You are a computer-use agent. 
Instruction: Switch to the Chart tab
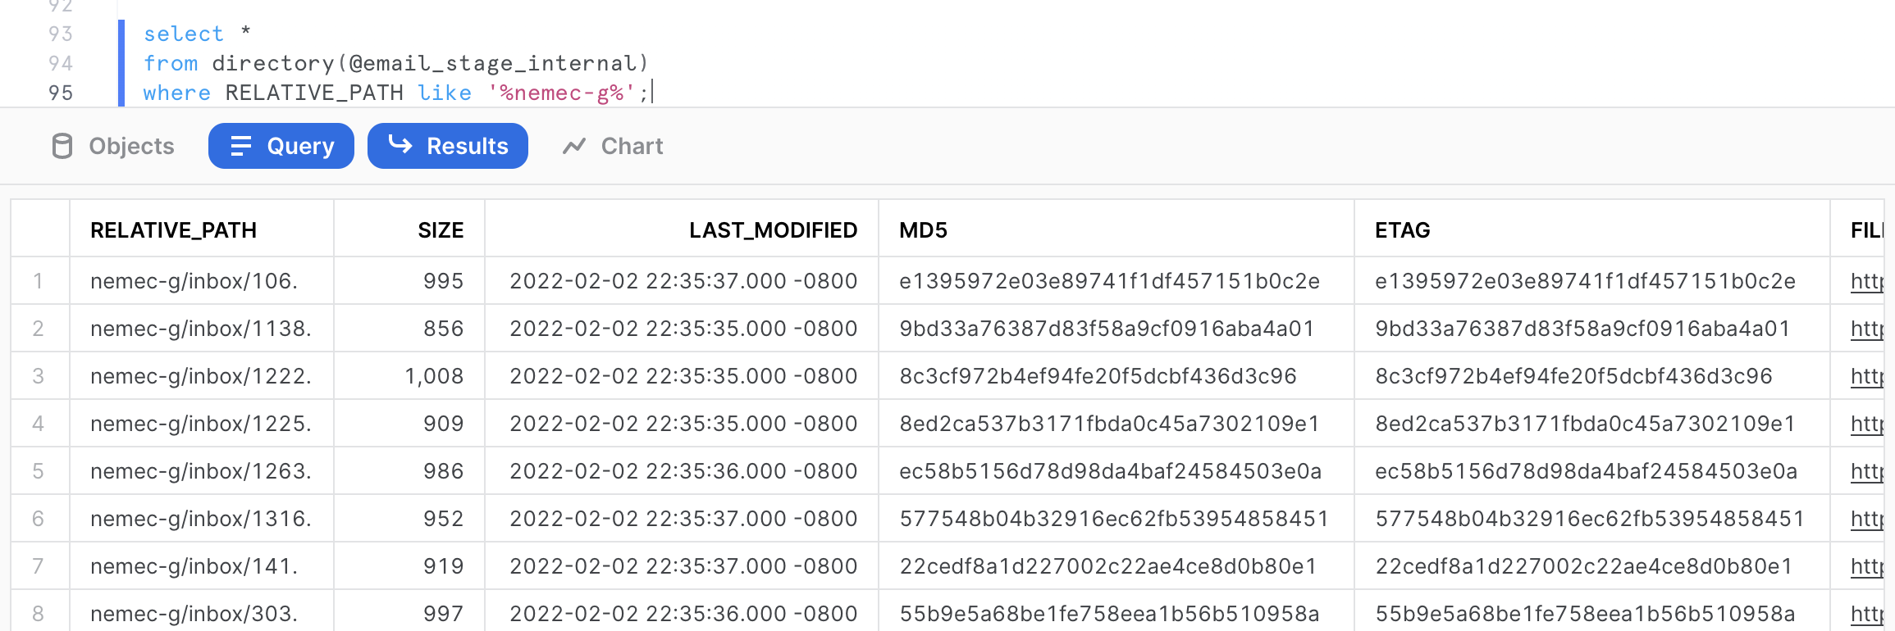(x=631, y=146)
